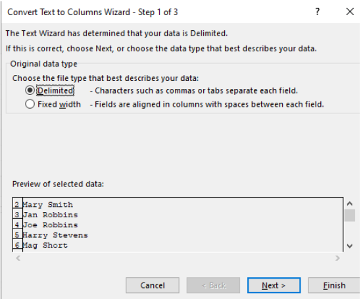Click the preview vertical scrollbar thumb
363x299 pixels.
pos(350,215)
